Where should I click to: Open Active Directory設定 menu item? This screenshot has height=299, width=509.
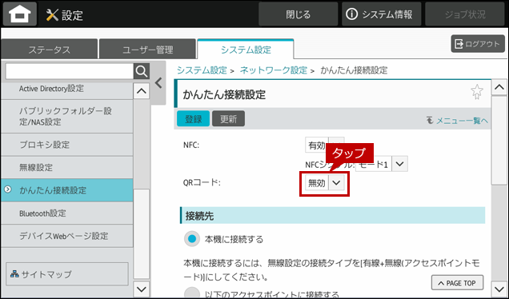point(67,89)
